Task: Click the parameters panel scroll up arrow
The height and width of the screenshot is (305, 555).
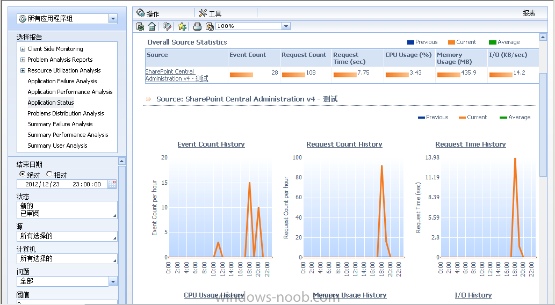Action: pos(122,161)
